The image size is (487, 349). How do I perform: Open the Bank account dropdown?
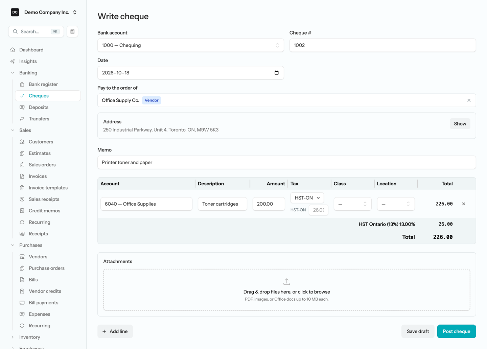tap(191, 45)
